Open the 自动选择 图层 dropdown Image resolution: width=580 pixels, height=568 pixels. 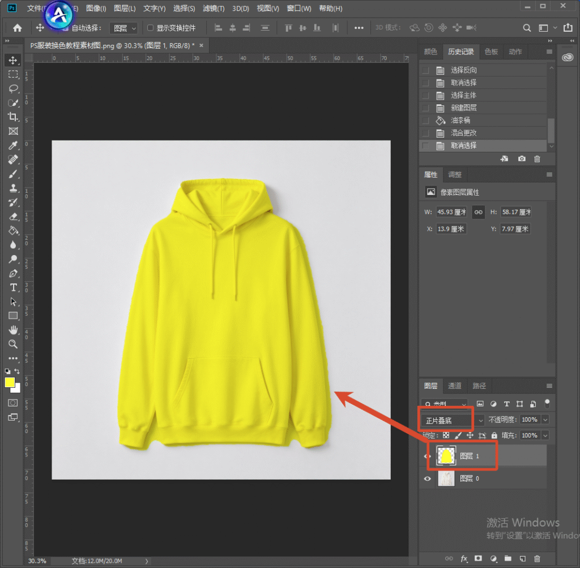click(124, 28)
